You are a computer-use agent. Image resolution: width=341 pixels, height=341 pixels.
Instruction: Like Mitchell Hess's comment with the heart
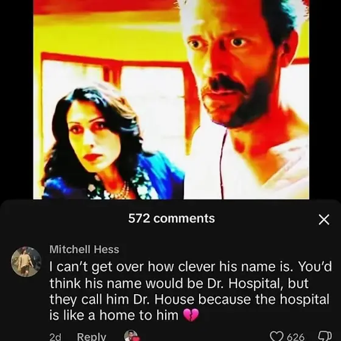277,336
